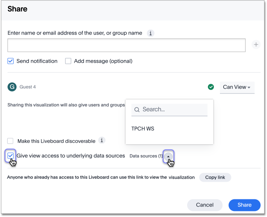
Task: Click the Cancel button
Action: [x=205, y=205]
